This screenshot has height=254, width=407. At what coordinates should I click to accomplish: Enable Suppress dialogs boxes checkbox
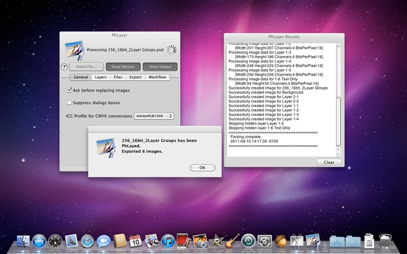tap(69, 103)
